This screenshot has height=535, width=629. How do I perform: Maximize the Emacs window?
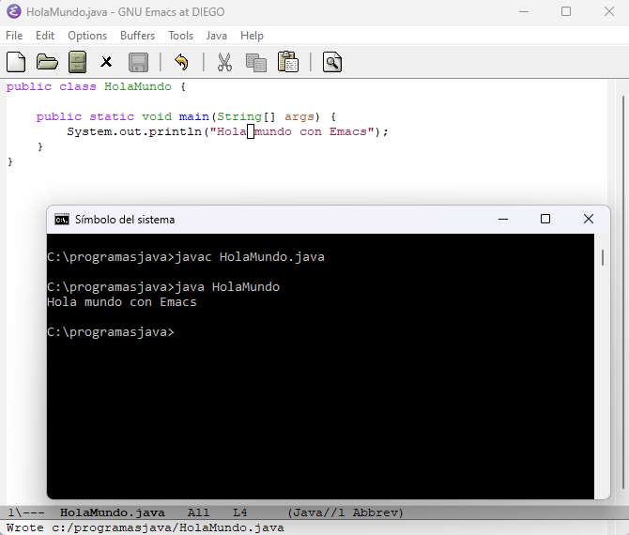[566, 11]
